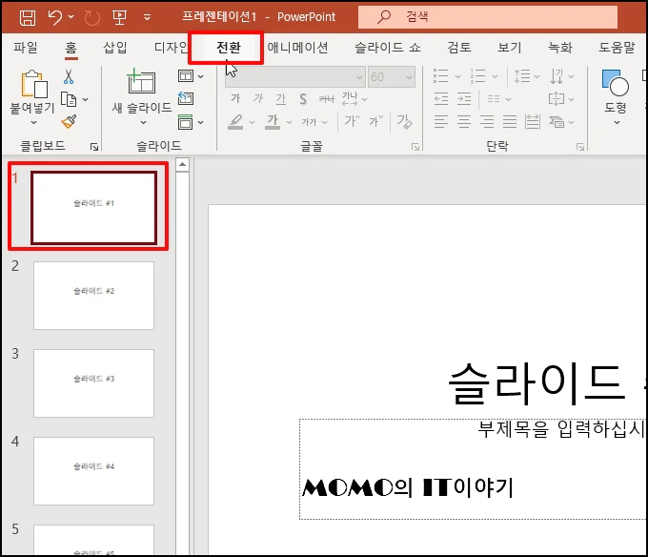Open the 녹화 tab
648x557 pixels.
point(560,48)
